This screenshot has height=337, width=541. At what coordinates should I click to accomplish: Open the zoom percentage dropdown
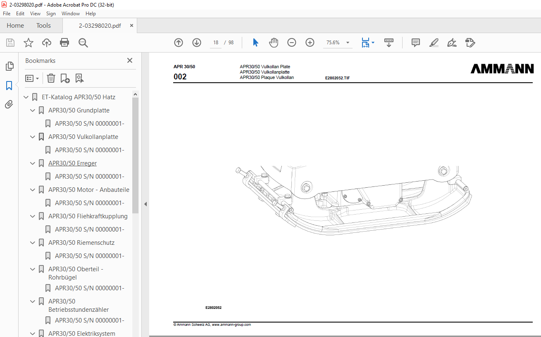pos(348,43)
